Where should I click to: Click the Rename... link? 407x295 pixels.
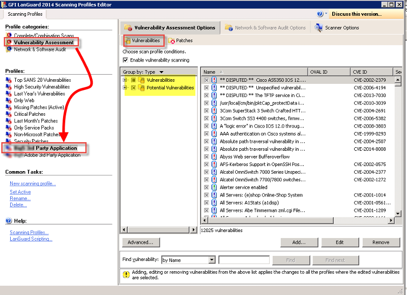[x=20, y=199]
